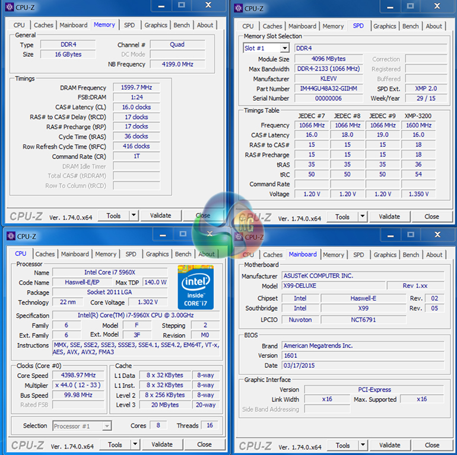This screenshot has height=455, width=457.
Task: Click Validate in the SPD window
Action: coord(389,216)
